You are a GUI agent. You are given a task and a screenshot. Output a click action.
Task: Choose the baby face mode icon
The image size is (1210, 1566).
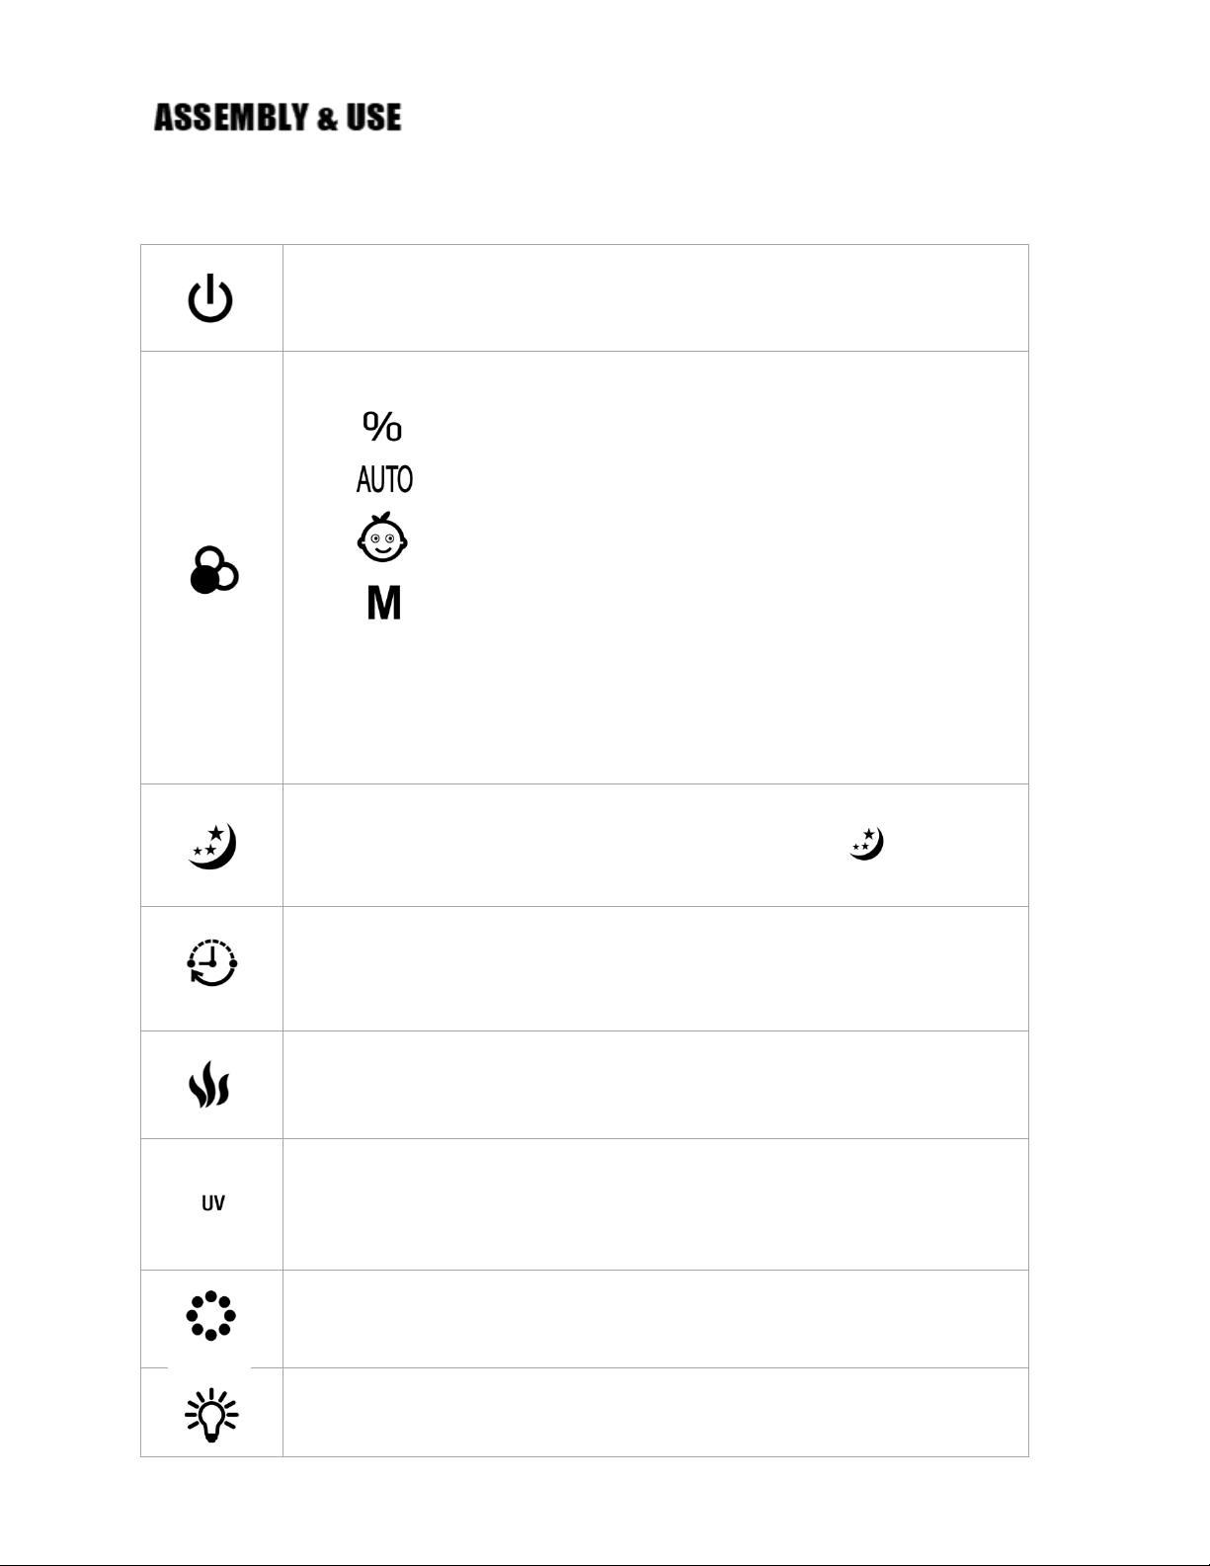(382, 537)
